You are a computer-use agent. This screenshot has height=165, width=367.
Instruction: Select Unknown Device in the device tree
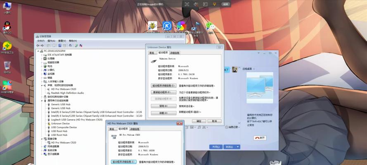(x=60, y=123)
